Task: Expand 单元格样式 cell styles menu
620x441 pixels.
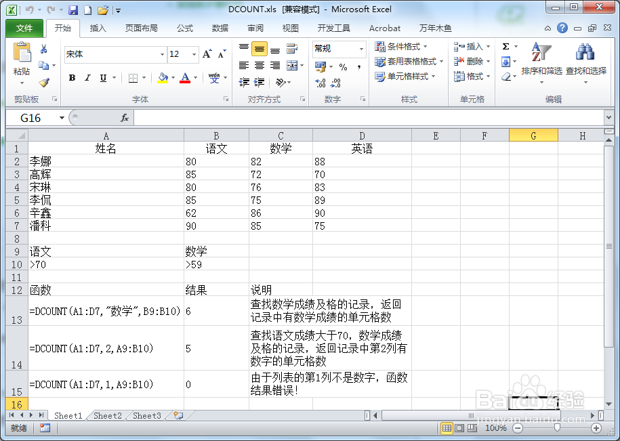Action: coord(405,77)
